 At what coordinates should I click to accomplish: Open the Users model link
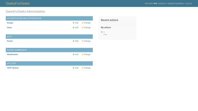click(9, 28)
